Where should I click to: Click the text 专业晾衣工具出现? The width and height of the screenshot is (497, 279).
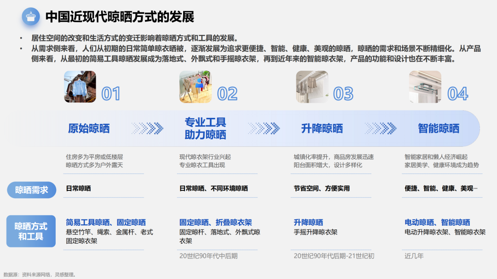(x=202, y=165)
